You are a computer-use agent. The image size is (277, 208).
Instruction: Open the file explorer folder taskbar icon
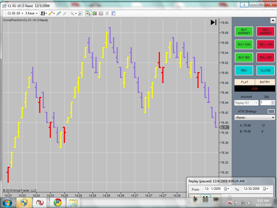(x=73, y=203)
